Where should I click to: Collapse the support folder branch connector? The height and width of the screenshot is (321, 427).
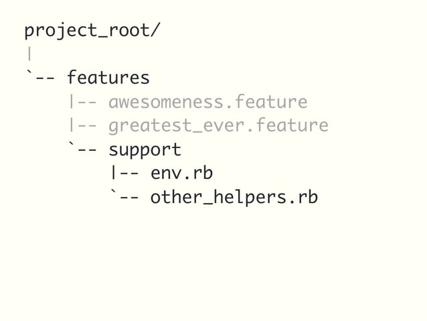82,149
